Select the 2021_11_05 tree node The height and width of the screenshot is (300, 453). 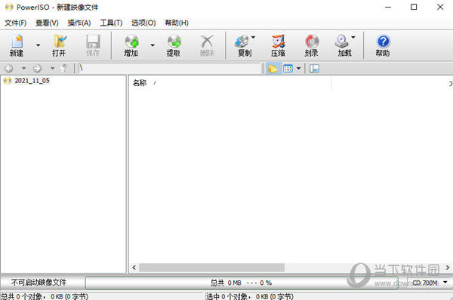pyautogui.click(x=32, y=81)
